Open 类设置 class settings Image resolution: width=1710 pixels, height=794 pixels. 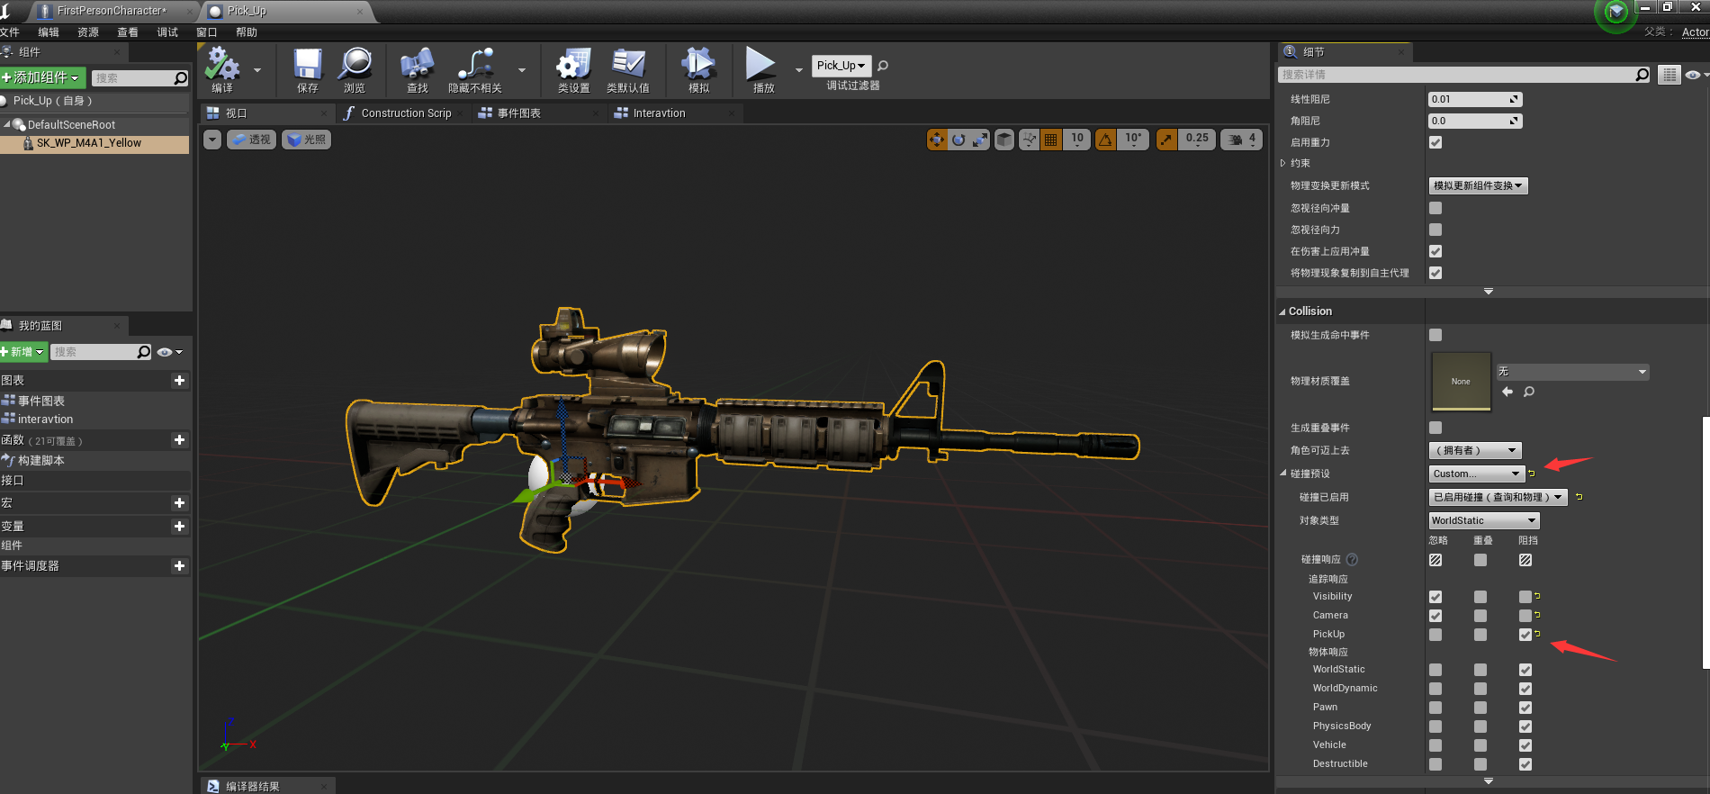[573, 70]
